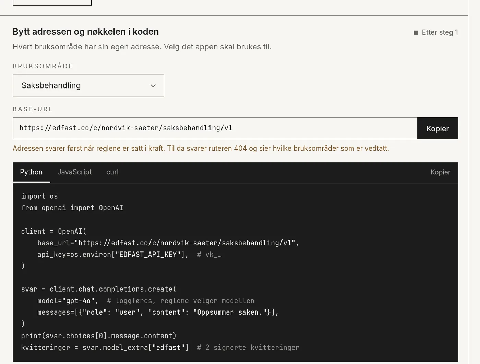
Task: Click the 'import os' code line
Action: (x=39, y=196)
